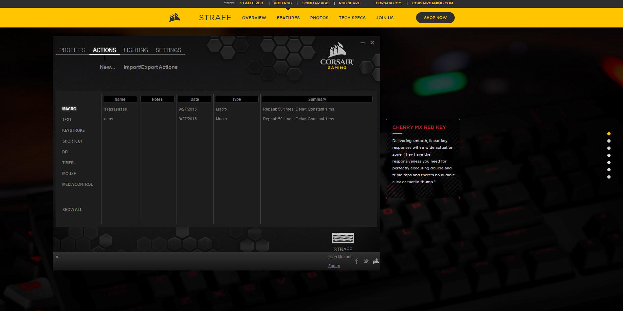Minimize the Corsair utility panel
This screenshot has width=623, height=311.
pos(362,43)
